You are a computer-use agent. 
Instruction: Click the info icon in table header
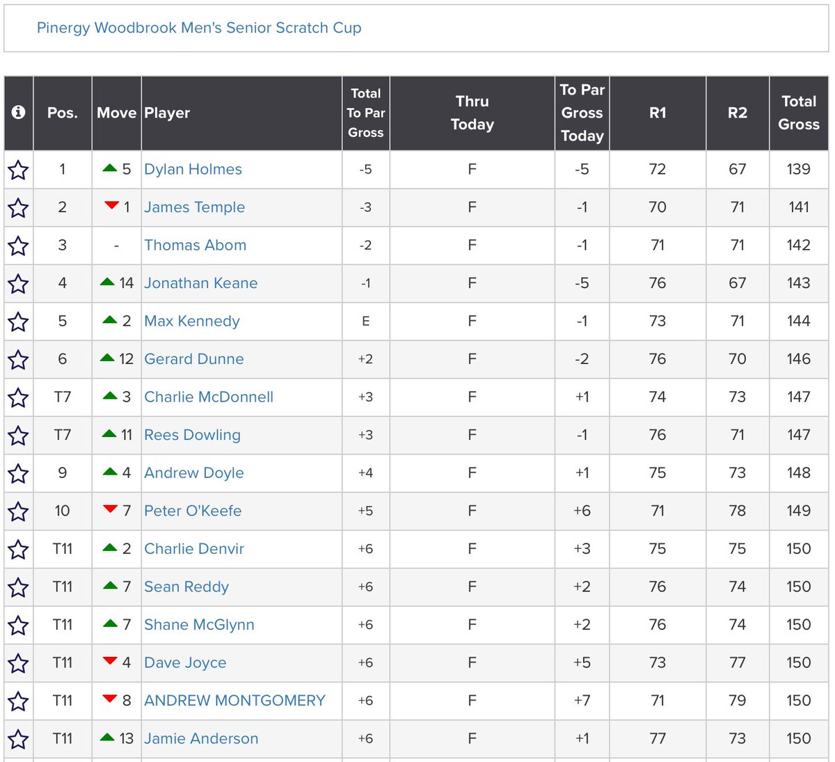coord(18,112)
